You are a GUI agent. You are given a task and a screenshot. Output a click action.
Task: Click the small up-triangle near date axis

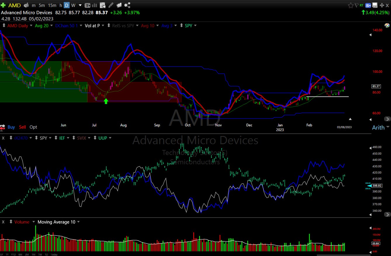pos(350,119)
